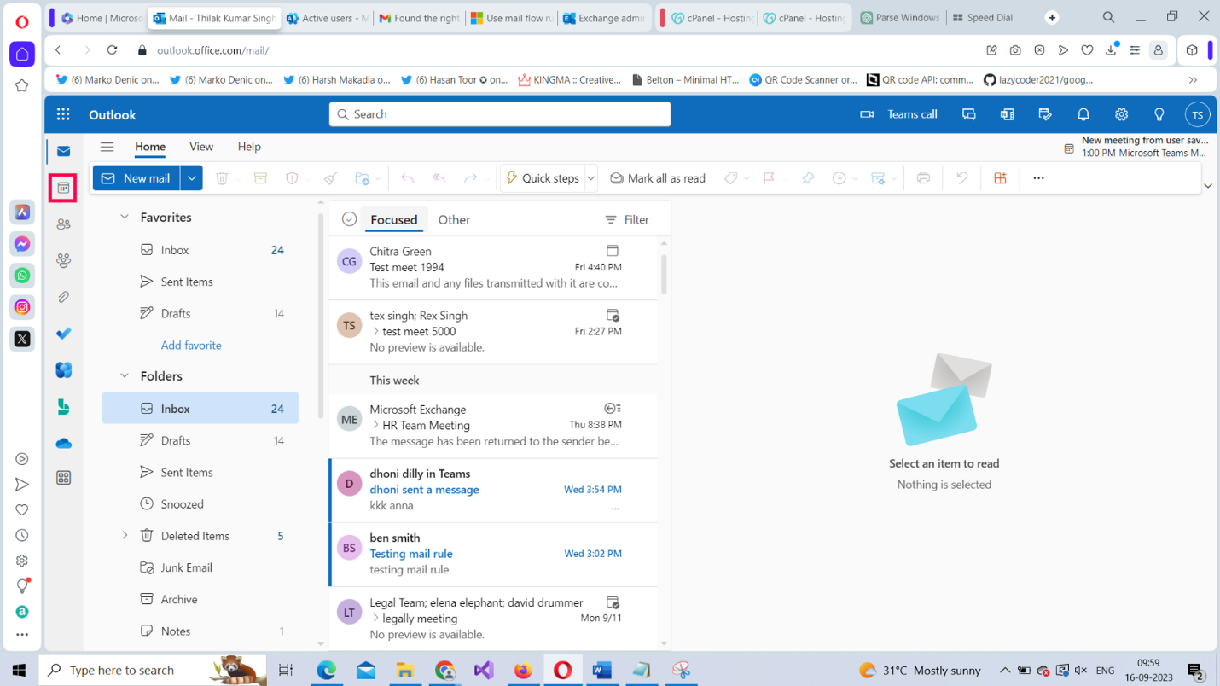
Task: Collapse the Favorites section
Action: click(125, 218)
